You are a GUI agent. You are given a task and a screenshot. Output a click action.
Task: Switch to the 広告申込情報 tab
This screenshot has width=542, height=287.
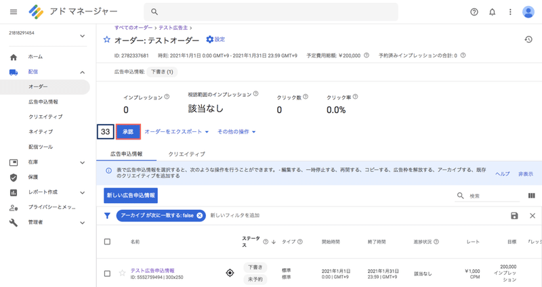pos(127,154)
